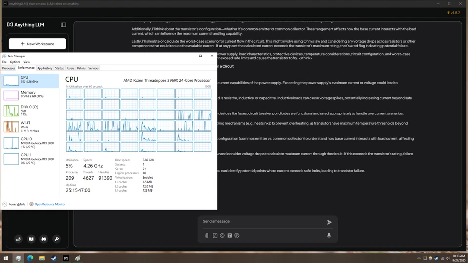Open the Discord icon in AnythingLLM footer
The width and height of the screenshot is (468, 263).
44,239
